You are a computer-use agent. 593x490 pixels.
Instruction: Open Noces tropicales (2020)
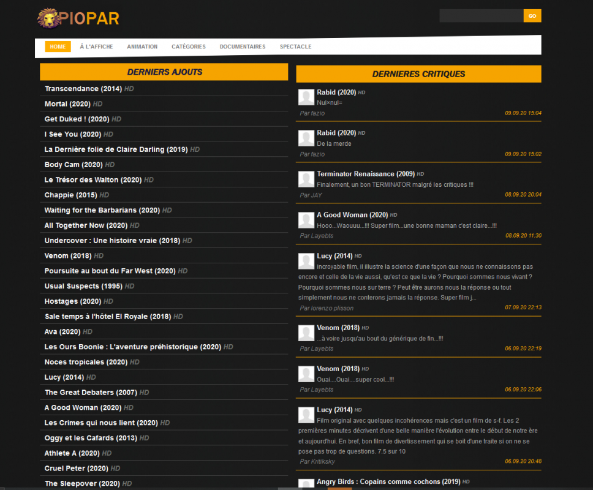pos(86,362)
